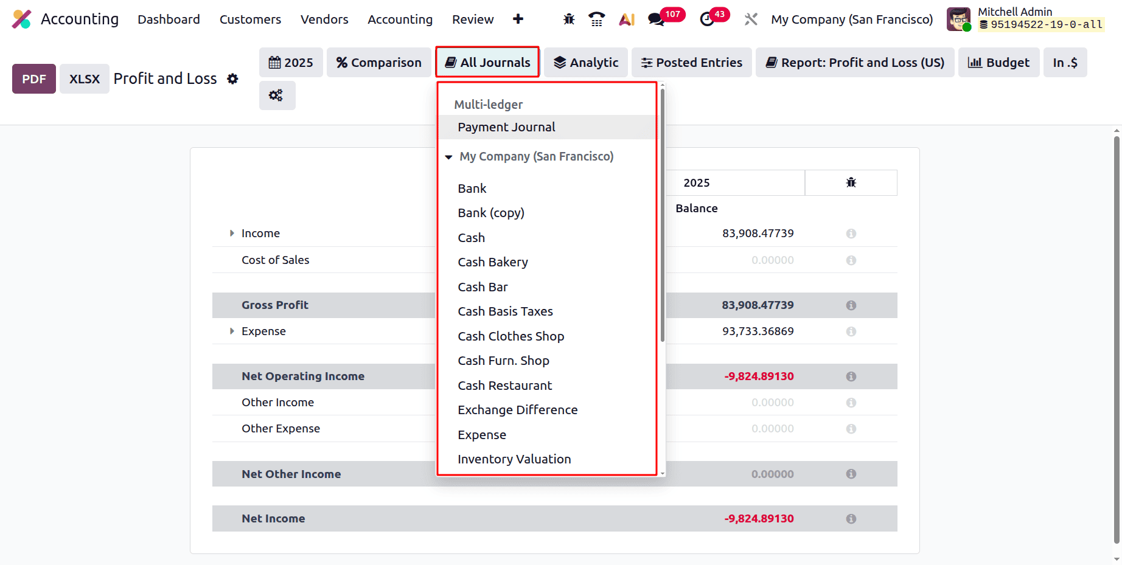Viewport: 1122px width, 565px height.
Task: Collapse My Company (San Francisco) journal group
Action: tap(448, 156)
